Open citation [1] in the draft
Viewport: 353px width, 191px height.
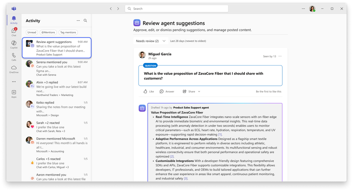(220, 134)
